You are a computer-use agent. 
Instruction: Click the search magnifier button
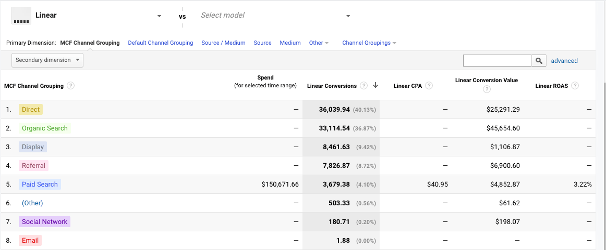(539, 61)
